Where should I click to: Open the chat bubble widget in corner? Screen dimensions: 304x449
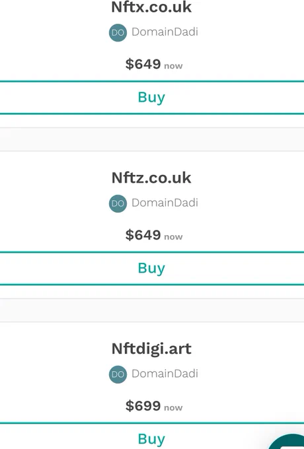(x=288, y=442)
